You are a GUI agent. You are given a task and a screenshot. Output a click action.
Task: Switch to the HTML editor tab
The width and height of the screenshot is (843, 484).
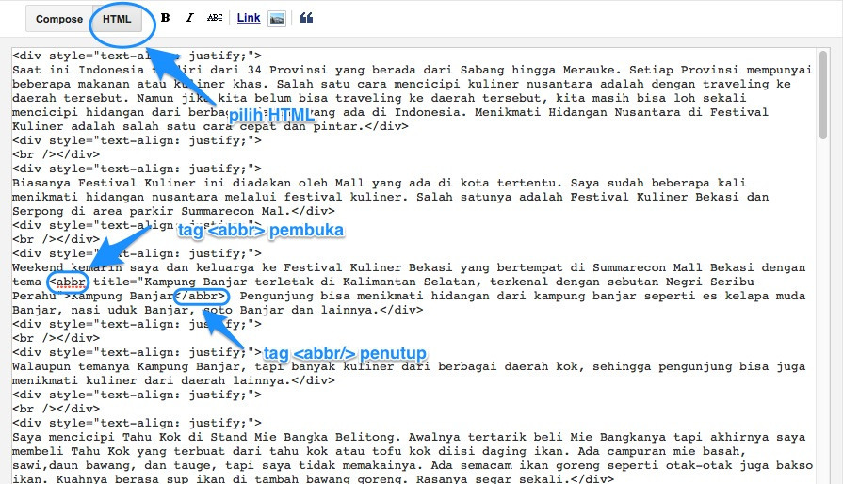pyautogui.click(x=117, y=19)
